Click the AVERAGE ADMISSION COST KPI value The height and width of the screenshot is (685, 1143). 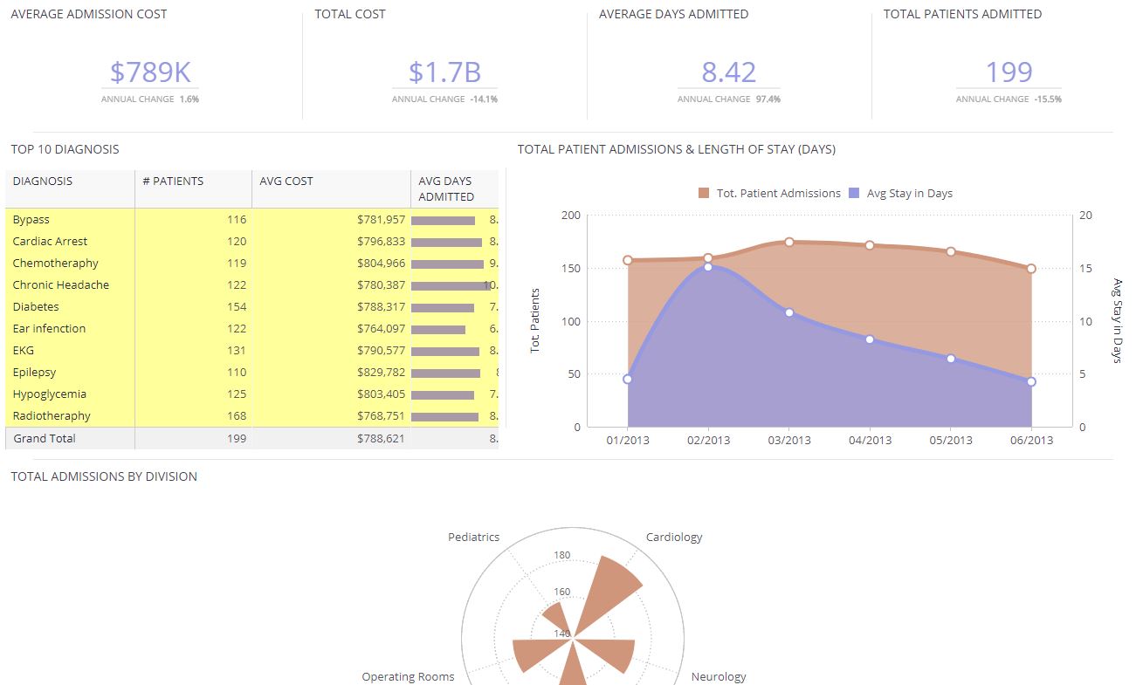pos(150,72)
